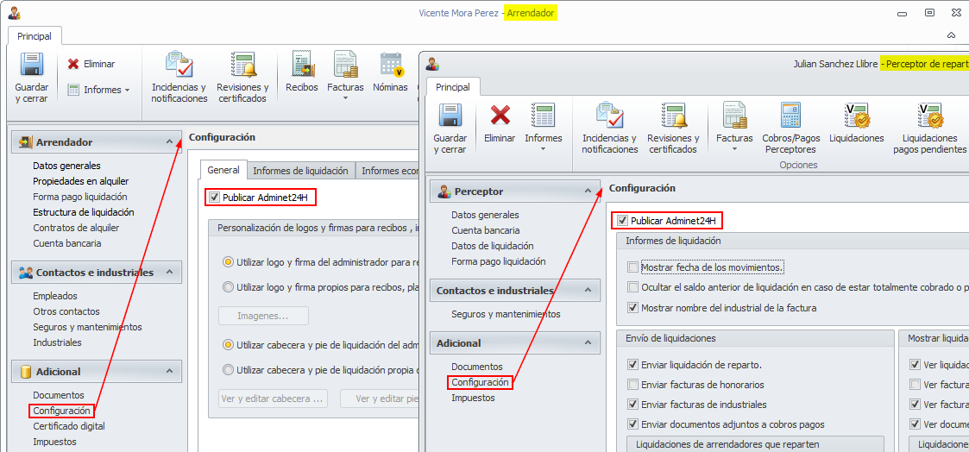Screen dimensions: 969x452
Task: Open Liquidaciones pagos pendientes
Action: click(929, 129)
